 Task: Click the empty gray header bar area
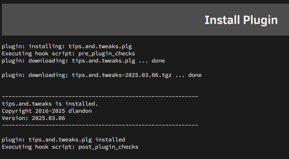pyautogui.click(x=101, y=20)
